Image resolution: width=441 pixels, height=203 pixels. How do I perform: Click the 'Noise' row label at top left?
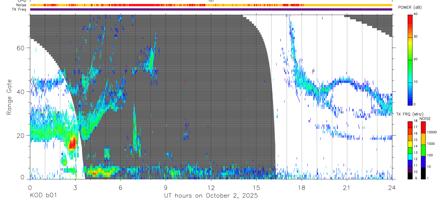[22, 5]
